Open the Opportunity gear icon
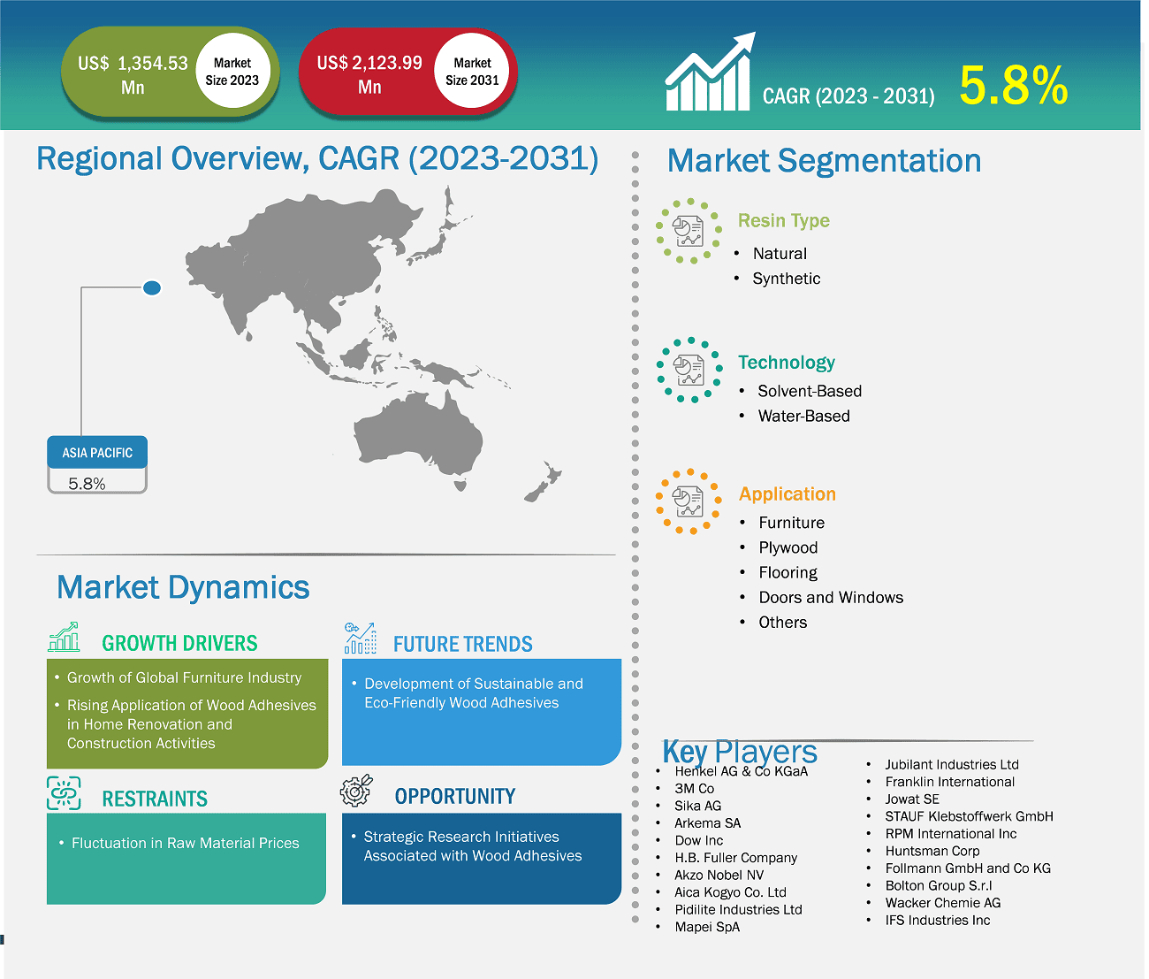 pyautogui.click(x=357, y=790)
